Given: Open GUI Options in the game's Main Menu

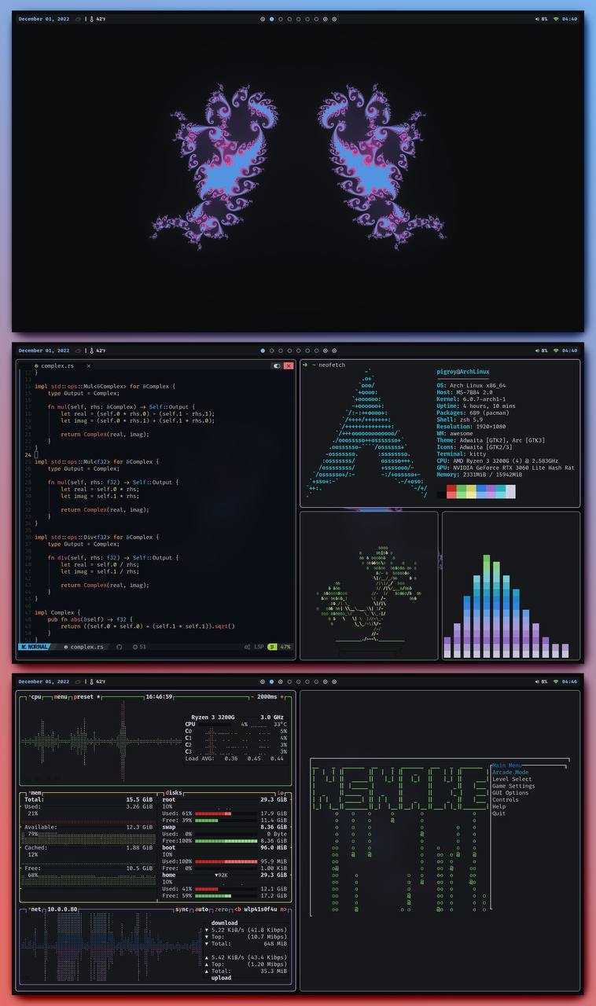Looking at the screenshot, I should (x=509, y=793).
